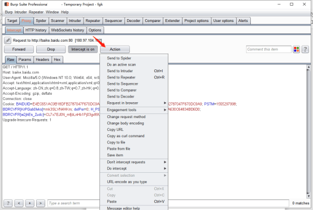Expand the Do intercept submenu

(x=134, y=169)
